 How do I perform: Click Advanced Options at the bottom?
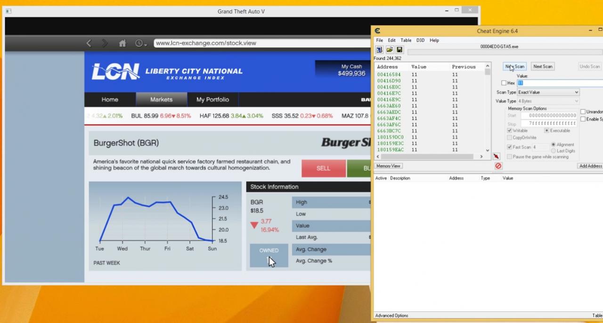(x=392, y=315)
